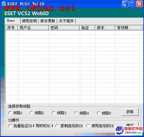Click the ESET app icon in title bar

(x=4, y=4)
